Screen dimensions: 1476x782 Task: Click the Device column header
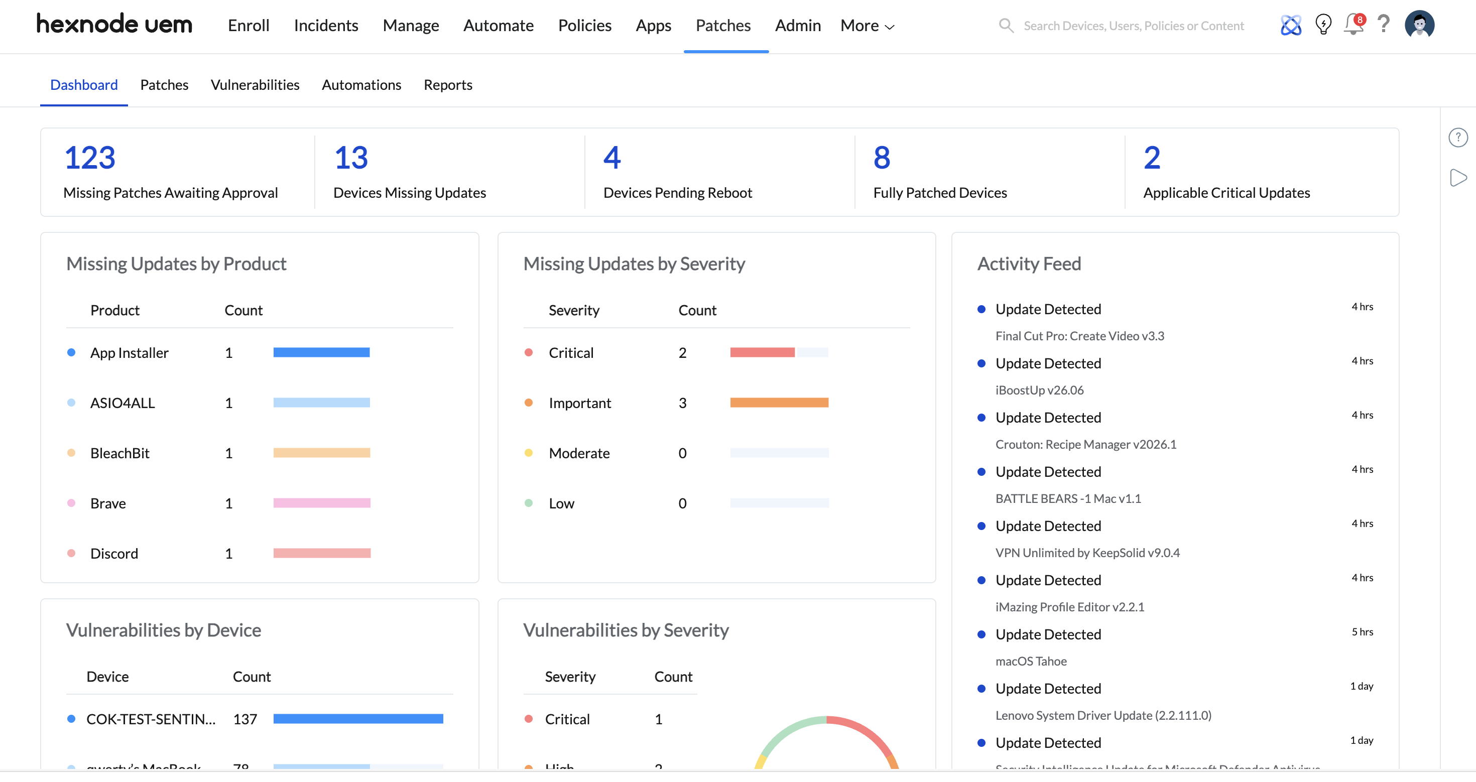pos(107,677)
